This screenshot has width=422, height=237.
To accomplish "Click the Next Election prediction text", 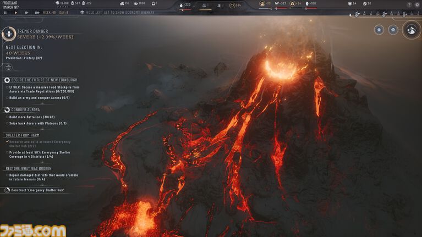I will [x=24, y=57].
